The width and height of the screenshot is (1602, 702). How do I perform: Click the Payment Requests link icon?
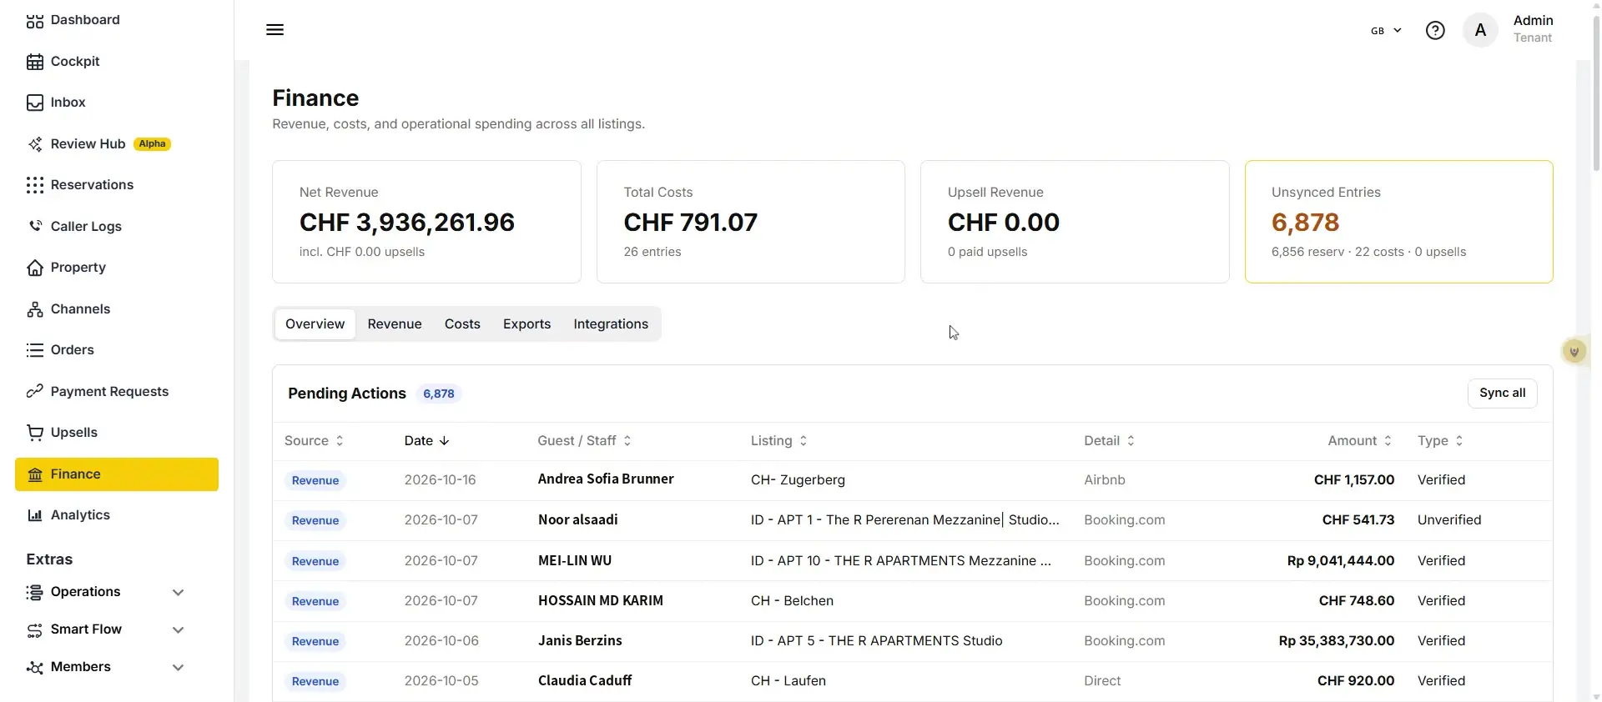(x=34, y=392)
